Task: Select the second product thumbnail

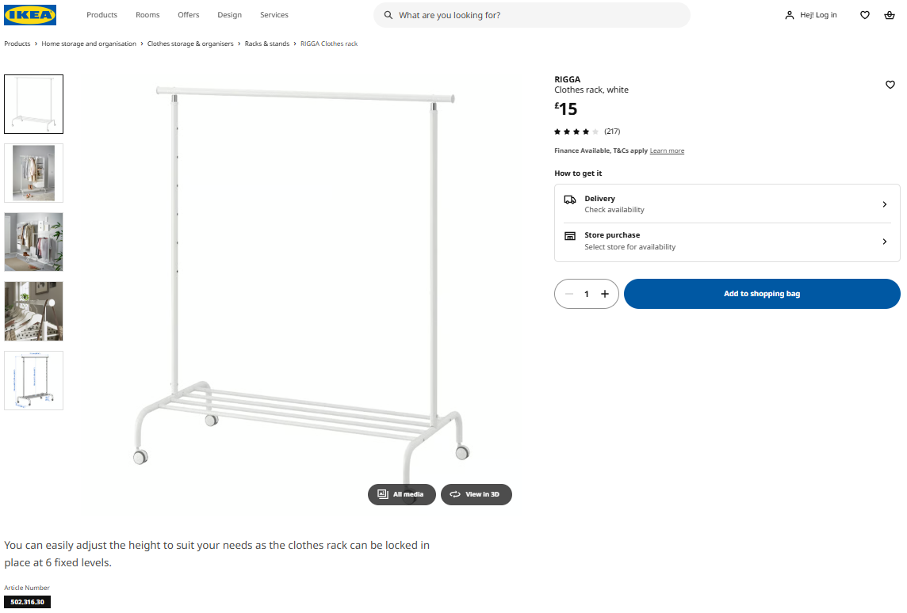Action: (x=34, y=173)
